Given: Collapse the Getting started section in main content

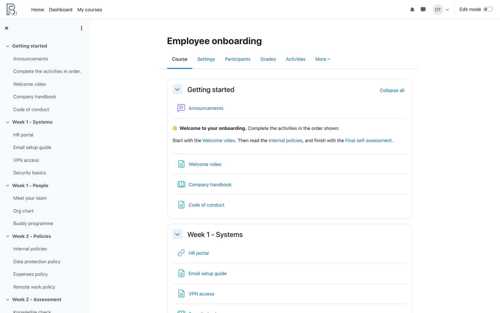Looking at the screenshot, I should click(177, 90).
